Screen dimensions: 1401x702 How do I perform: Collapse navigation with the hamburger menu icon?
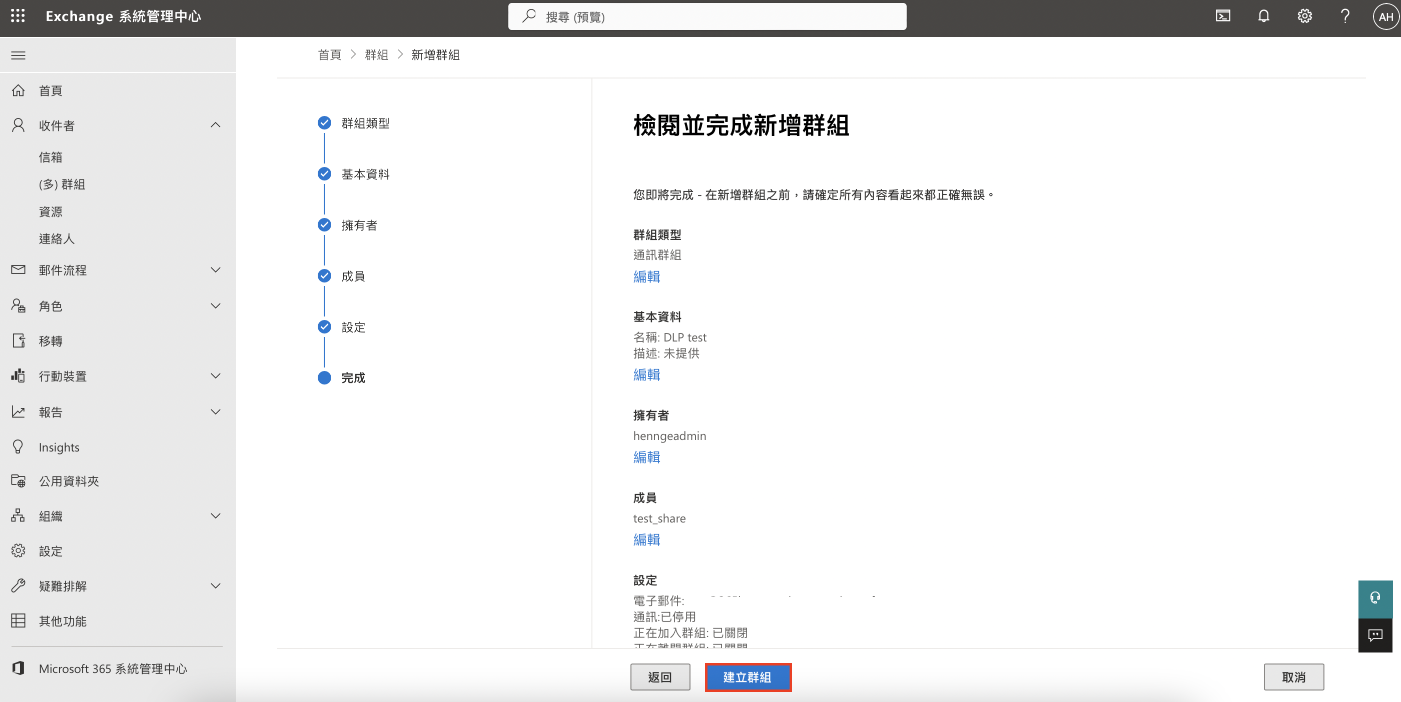pyautogui.click(x=18, y=55)
